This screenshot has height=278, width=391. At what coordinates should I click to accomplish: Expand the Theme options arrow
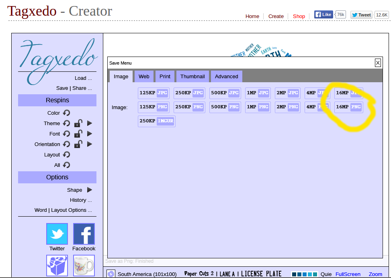click(x=90, y=123)
